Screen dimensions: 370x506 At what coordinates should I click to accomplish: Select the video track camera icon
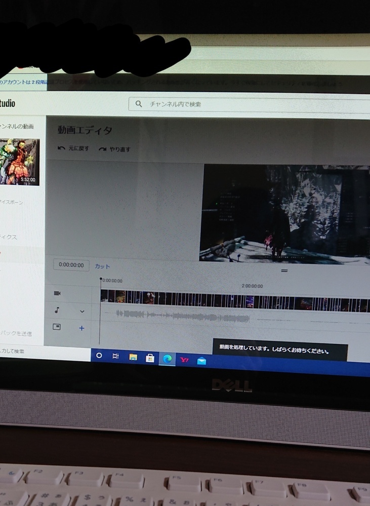[57, 293]
